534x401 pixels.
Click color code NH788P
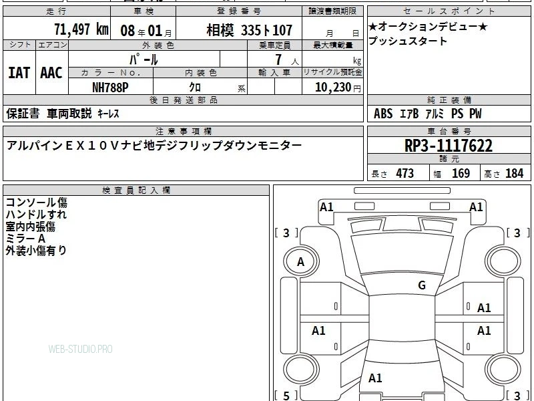click(x=110, y=88)
